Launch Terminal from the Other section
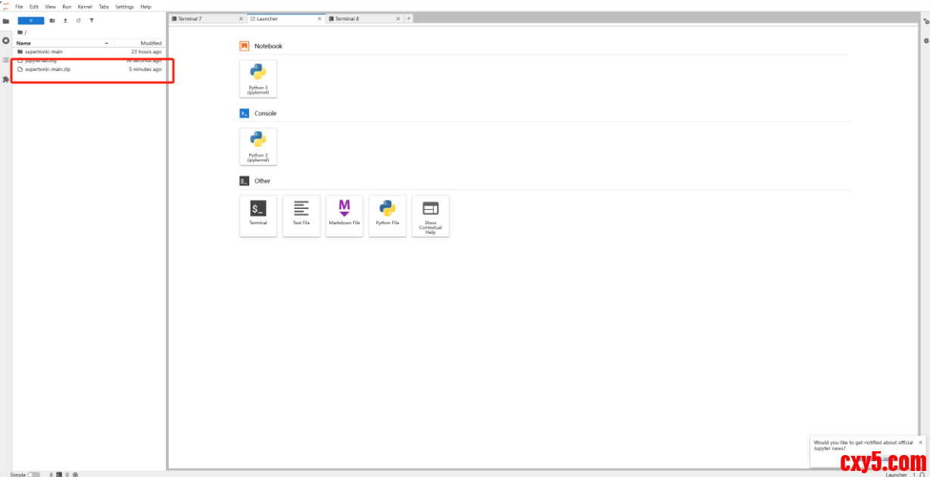Image resolution: width=930 pixels, height=477 pixels. tap(258, 215)
